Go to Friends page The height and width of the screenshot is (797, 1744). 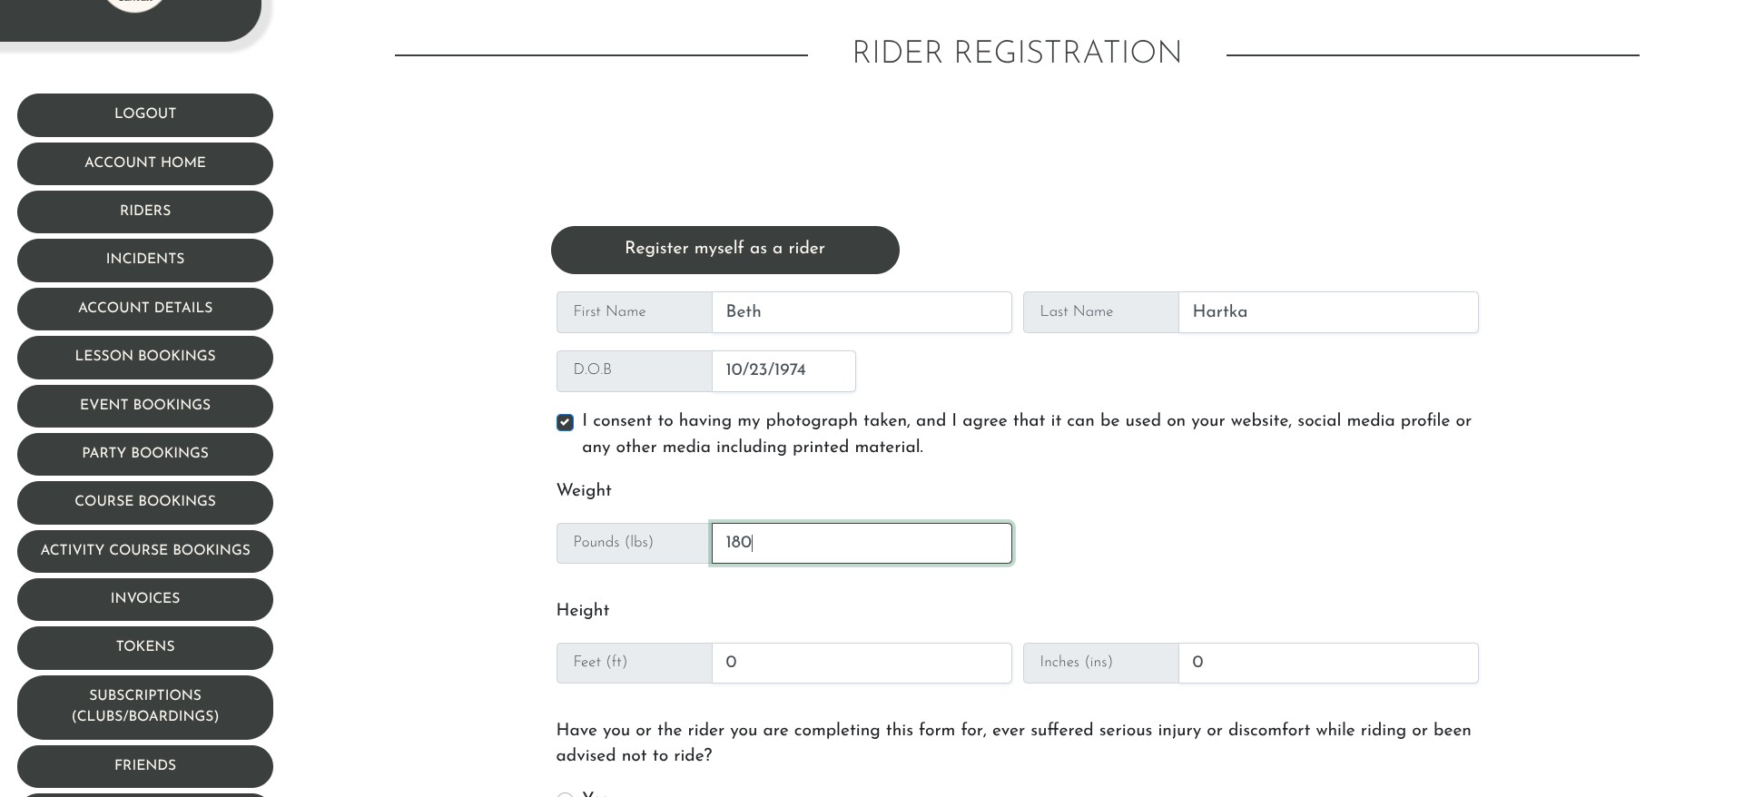[x=145, y=766]
